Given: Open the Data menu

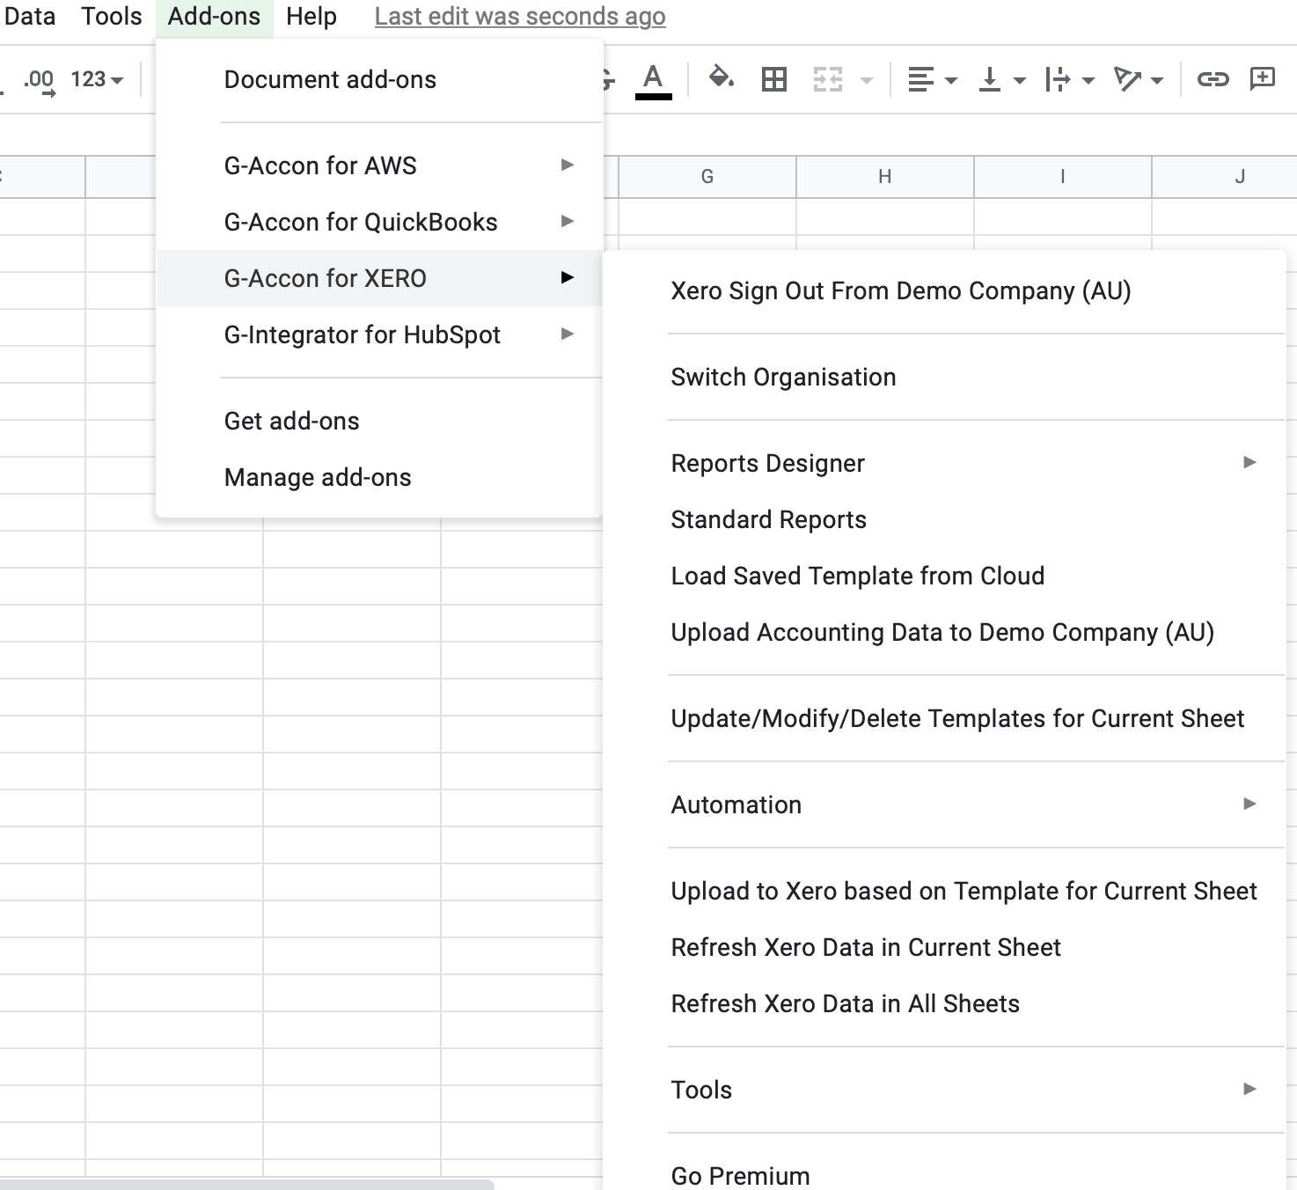Looking at the screenshot, I should 30,16.
